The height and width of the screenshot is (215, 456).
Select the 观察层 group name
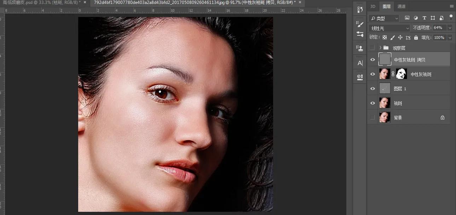coord(399,48)
